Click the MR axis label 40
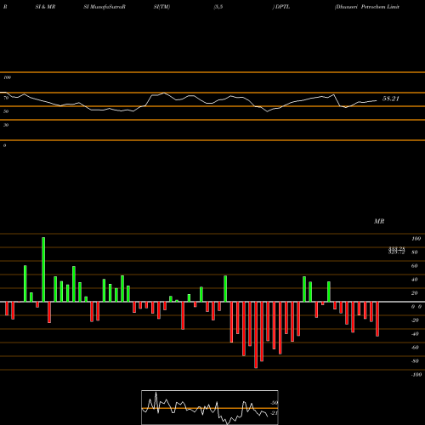 point(415,280)
